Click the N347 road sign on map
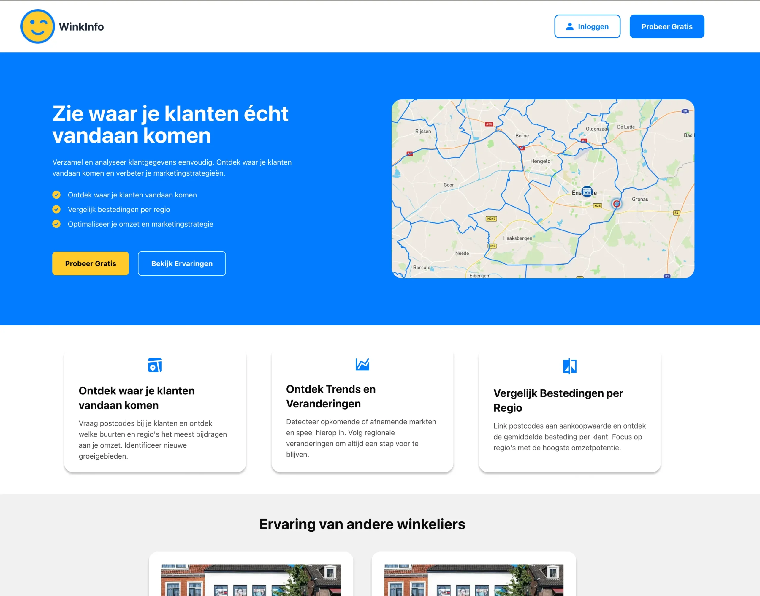The width and height of the screenshot is (760, 596). pyautogui.click(x=491, y=219)
